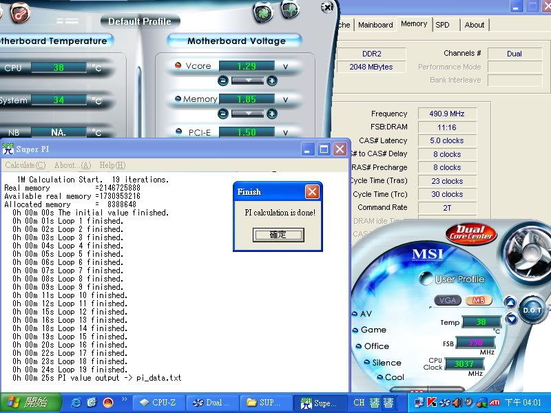Open the Vcore voltage dropdown arrow

(247, 81)
